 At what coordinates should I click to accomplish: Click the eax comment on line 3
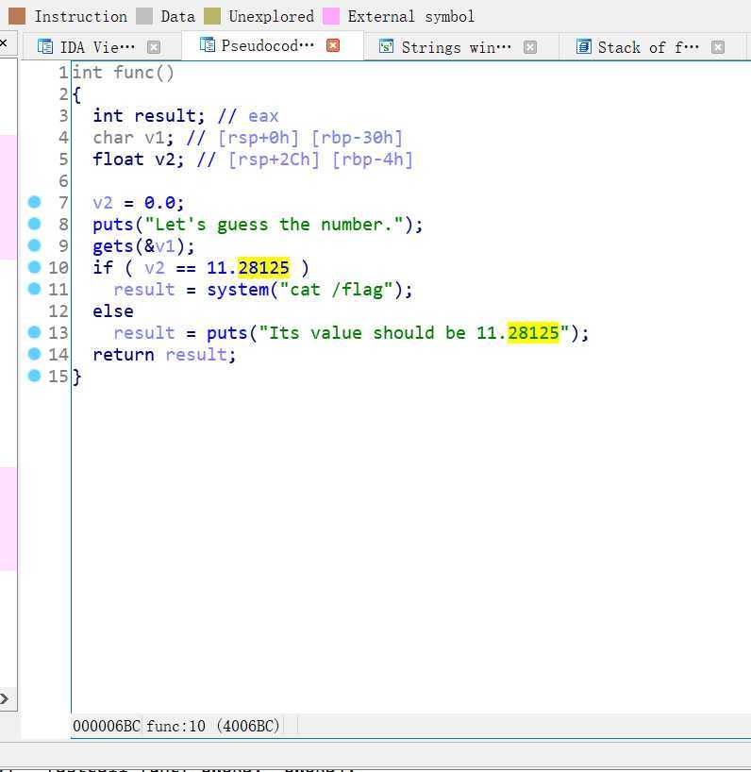pos(263,116)
